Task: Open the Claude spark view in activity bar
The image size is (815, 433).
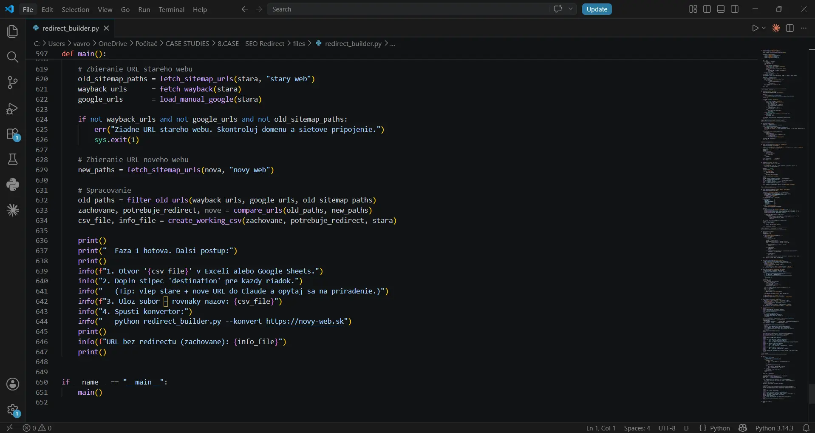Action: coord(13,210)
